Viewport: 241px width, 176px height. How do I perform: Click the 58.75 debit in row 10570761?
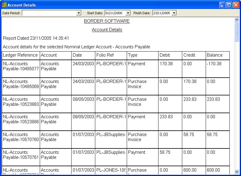point(165,152)
